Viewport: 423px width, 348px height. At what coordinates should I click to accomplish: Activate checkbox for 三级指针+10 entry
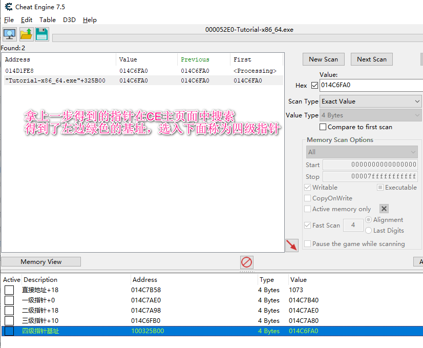(9, 321)
